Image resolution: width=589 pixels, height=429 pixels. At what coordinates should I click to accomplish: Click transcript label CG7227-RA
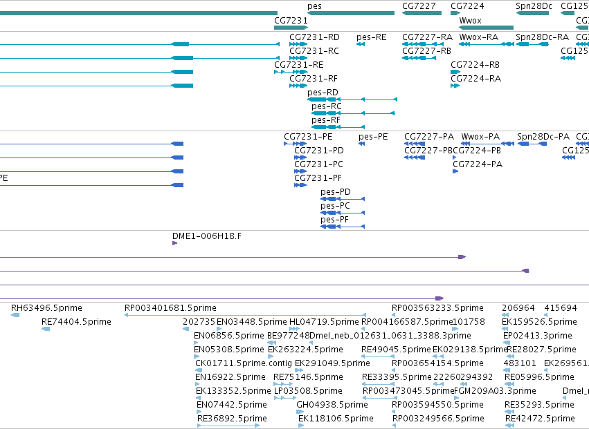tap(428, 37)
